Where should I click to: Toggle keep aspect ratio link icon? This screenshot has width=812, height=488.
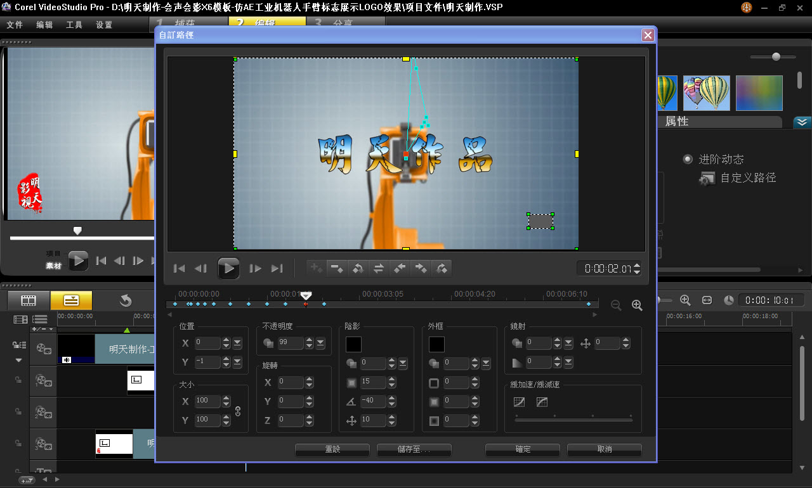[x=238, y=411]
